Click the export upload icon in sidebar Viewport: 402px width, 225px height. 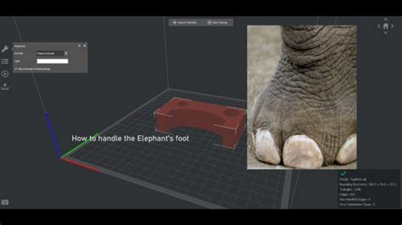(5, 86)
